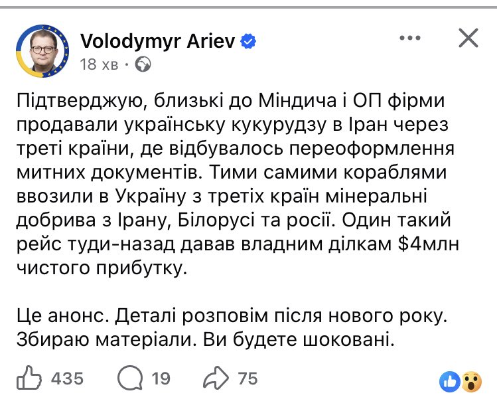Click the 19 comments count
The width and height of the screenshot is (497, 413).
coord(161,379)
